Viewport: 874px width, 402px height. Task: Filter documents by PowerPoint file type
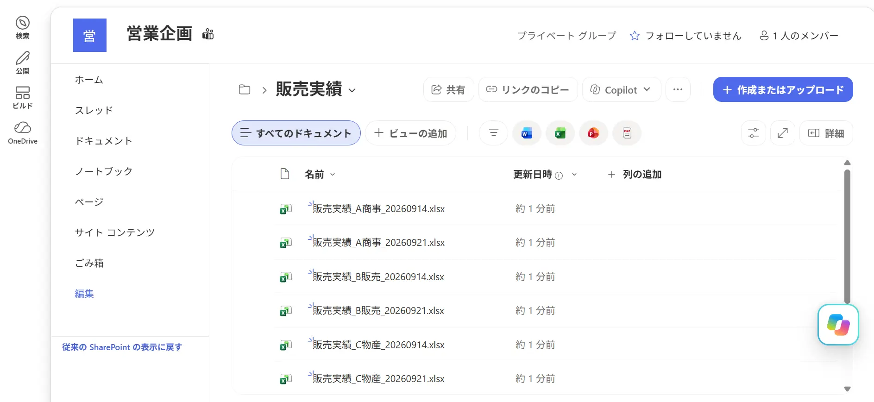[593, 133]
